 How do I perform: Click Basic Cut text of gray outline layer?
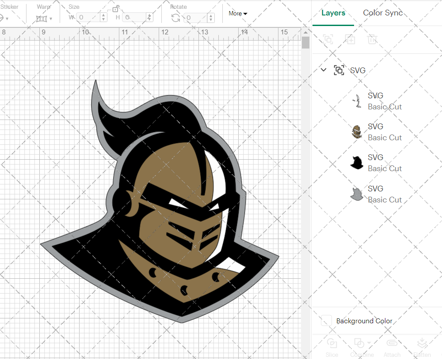385,200
